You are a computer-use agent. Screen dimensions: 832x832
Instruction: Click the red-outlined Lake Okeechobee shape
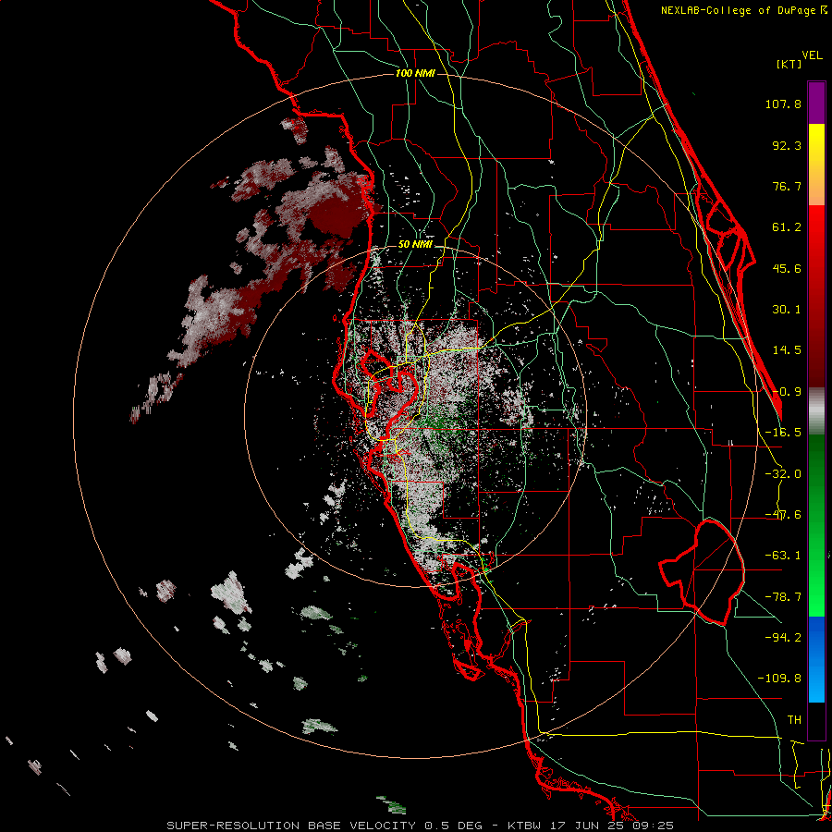point(702,572)
